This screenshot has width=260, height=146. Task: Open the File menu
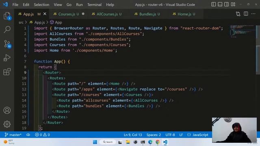pyautogui.click(x=15, y=4)
